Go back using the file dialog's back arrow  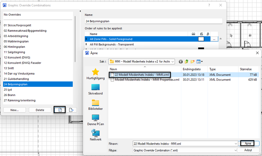pyautogui.click(x=181, y=62)
